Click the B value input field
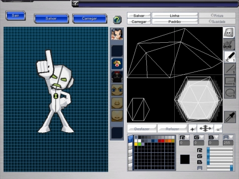The width and height of the screenshot is (239, 179). [x=213, y=143]
